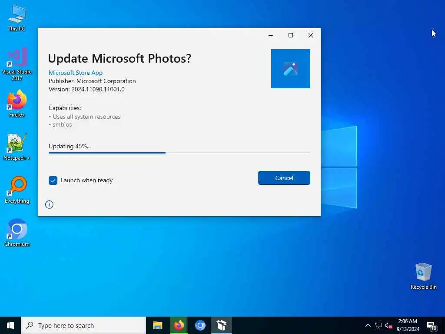Screen dimensions: 445x334
Task: Minimize the installer window
Action: [x=271, y=35]
